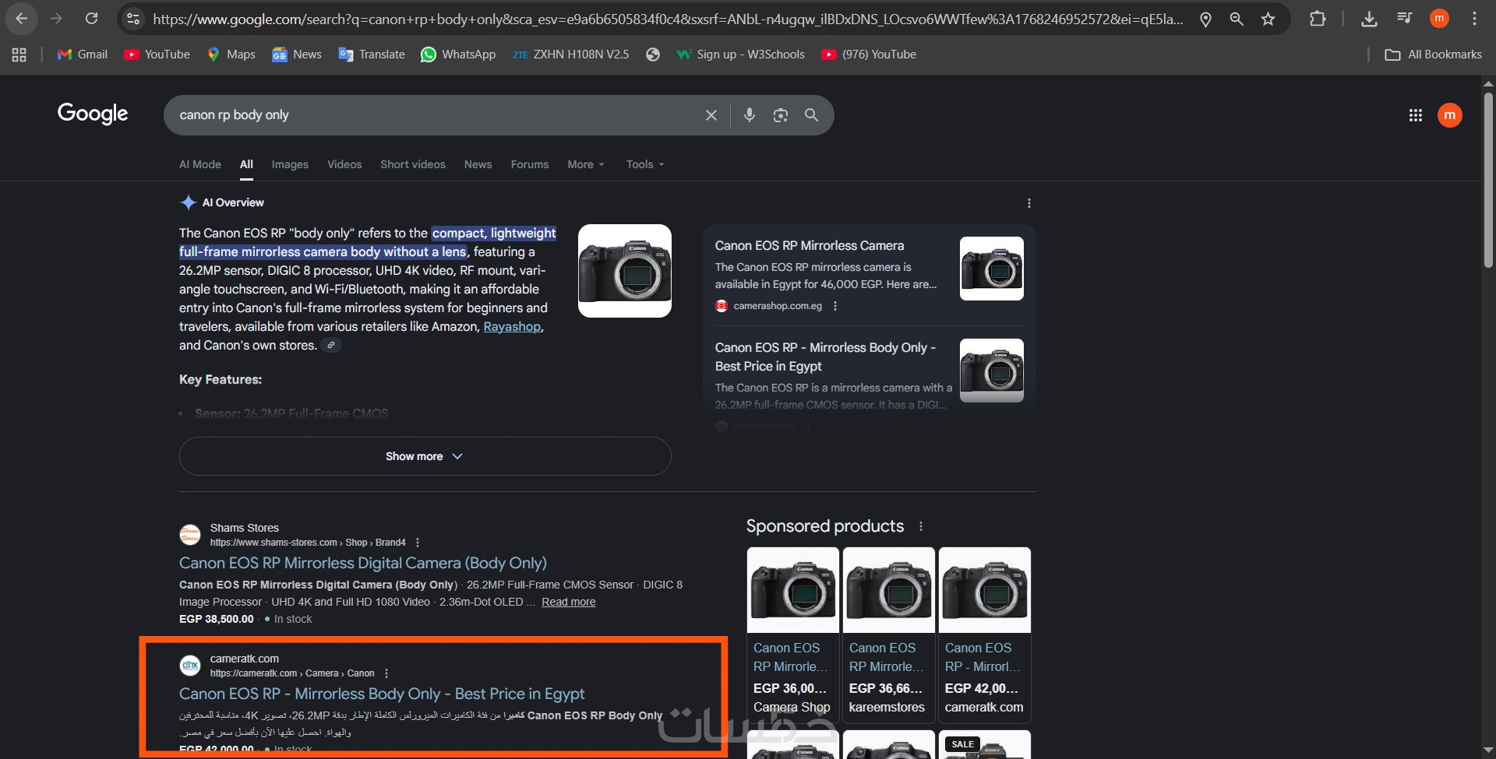Click the browser address bar URL
The image size is (1496, 759).
668,19
